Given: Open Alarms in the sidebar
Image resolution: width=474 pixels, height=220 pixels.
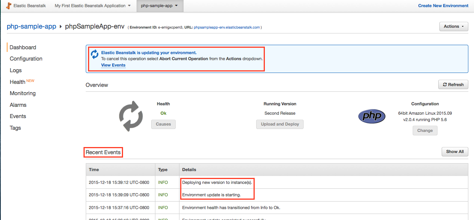Looking at the screenshot, I should pyautogui.click(x=18, y=105).
